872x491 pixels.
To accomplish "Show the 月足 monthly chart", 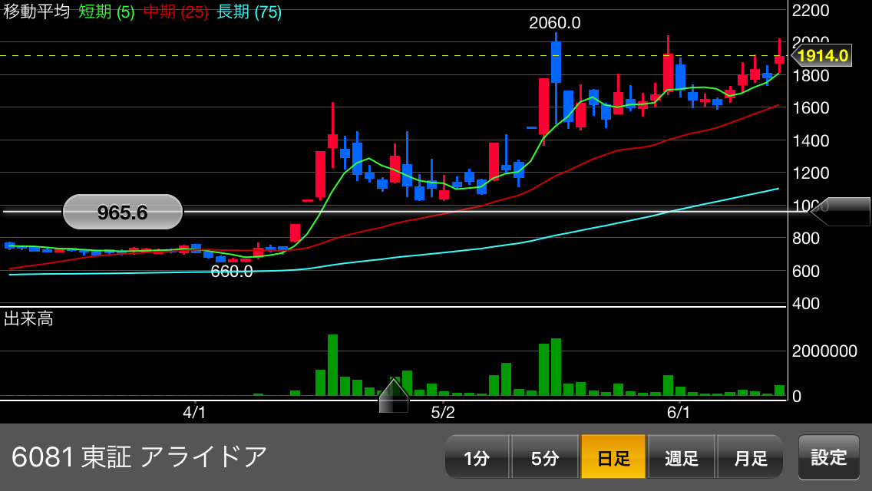I will pyautogui.click(x=750, y=457).
